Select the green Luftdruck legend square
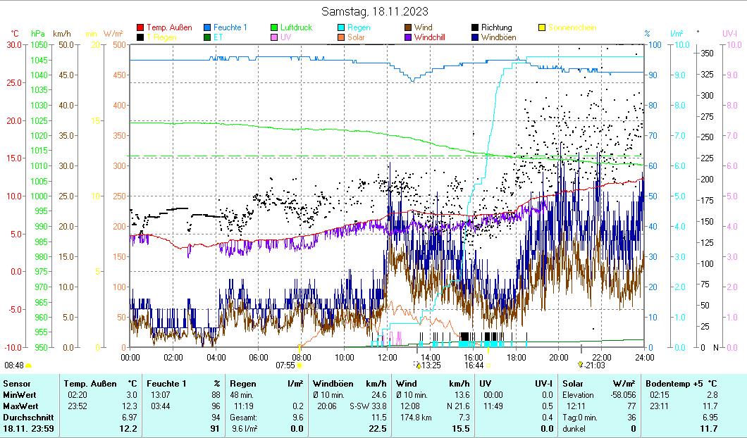 pyautogui.click(x=275, y=28)
